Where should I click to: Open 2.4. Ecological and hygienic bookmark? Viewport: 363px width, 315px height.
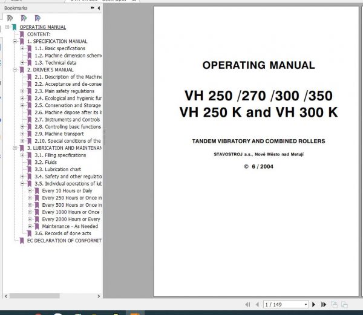68,99
